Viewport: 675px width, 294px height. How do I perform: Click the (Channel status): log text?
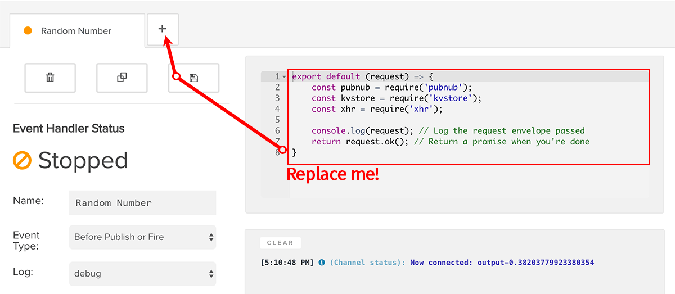(367, 263)
